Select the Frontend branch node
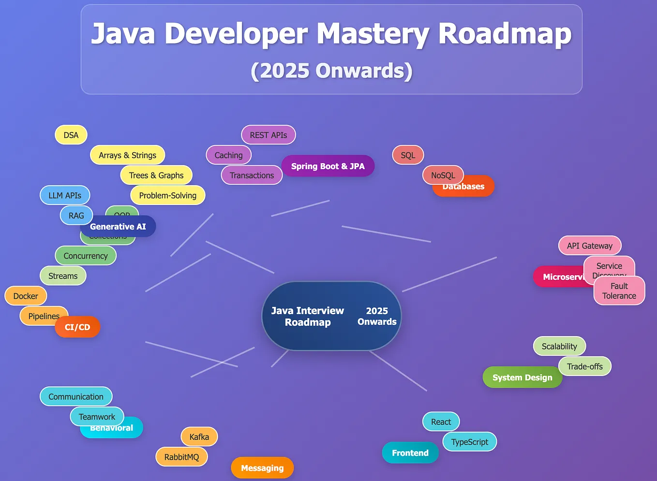Viewport: 657px width, 481px height. point(410,452)
